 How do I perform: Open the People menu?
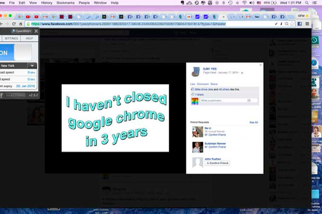point(84,3)
